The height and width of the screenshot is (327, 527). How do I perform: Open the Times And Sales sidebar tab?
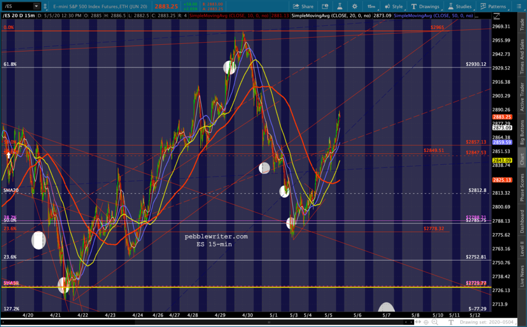[x=522, y=56]
